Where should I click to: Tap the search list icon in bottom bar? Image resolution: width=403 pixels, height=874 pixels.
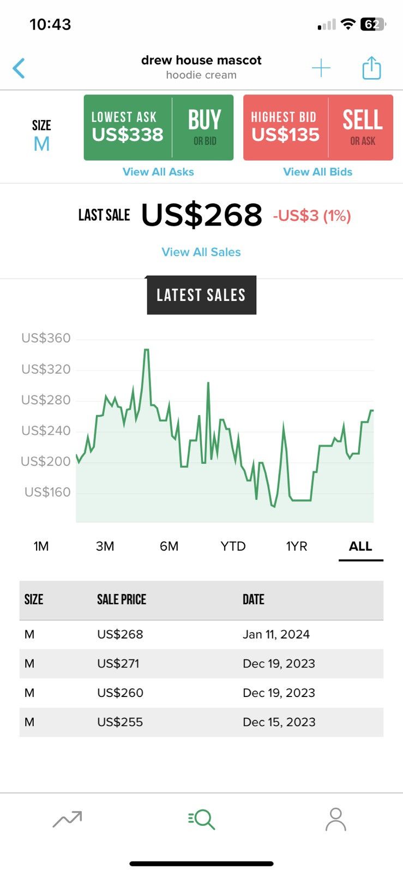(201, 819)
